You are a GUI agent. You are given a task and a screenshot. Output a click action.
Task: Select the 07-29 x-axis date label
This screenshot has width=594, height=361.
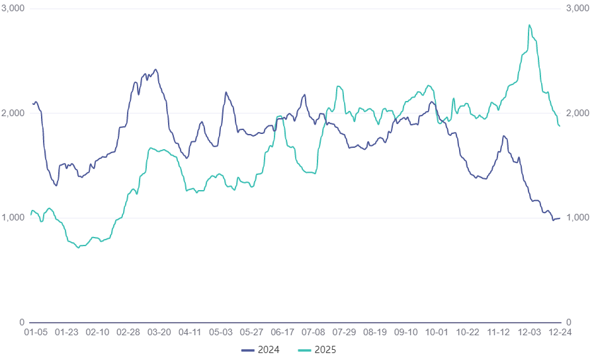click(x=344, y=333)
